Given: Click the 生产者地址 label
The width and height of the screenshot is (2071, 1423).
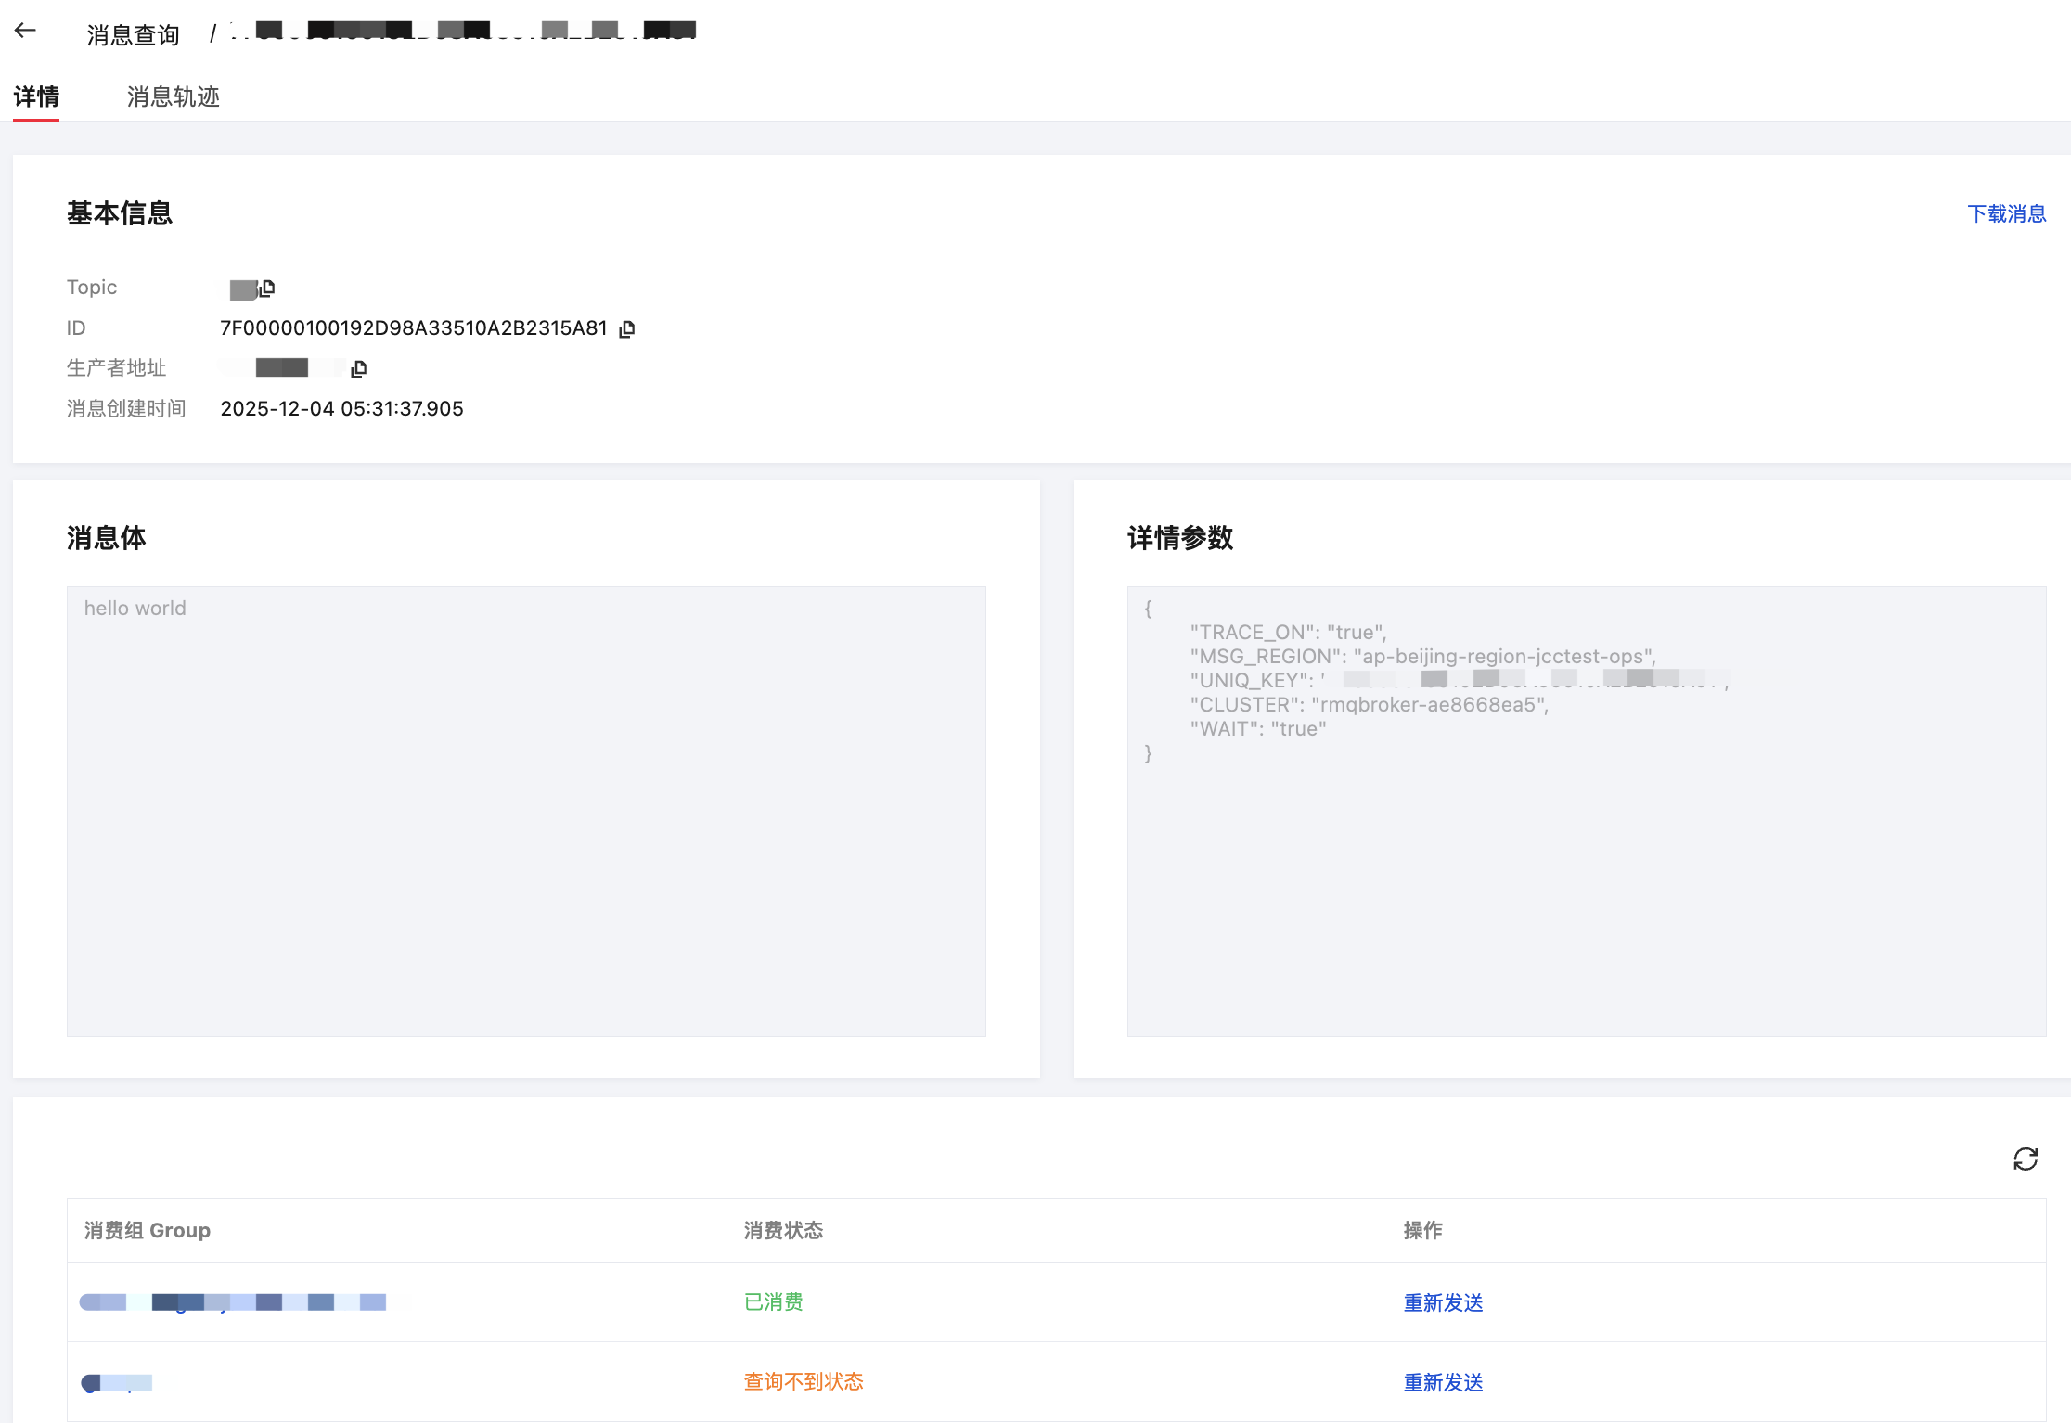Looking at the screenshot, I should click(116, 368).
